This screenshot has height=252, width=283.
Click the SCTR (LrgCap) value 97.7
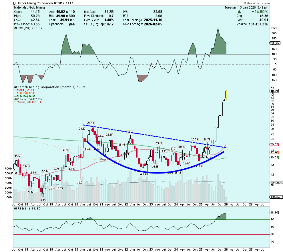coord(110,24)
